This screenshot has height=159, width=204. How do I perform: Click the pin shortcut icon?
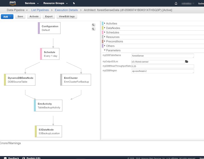click(x=74, y=3)
